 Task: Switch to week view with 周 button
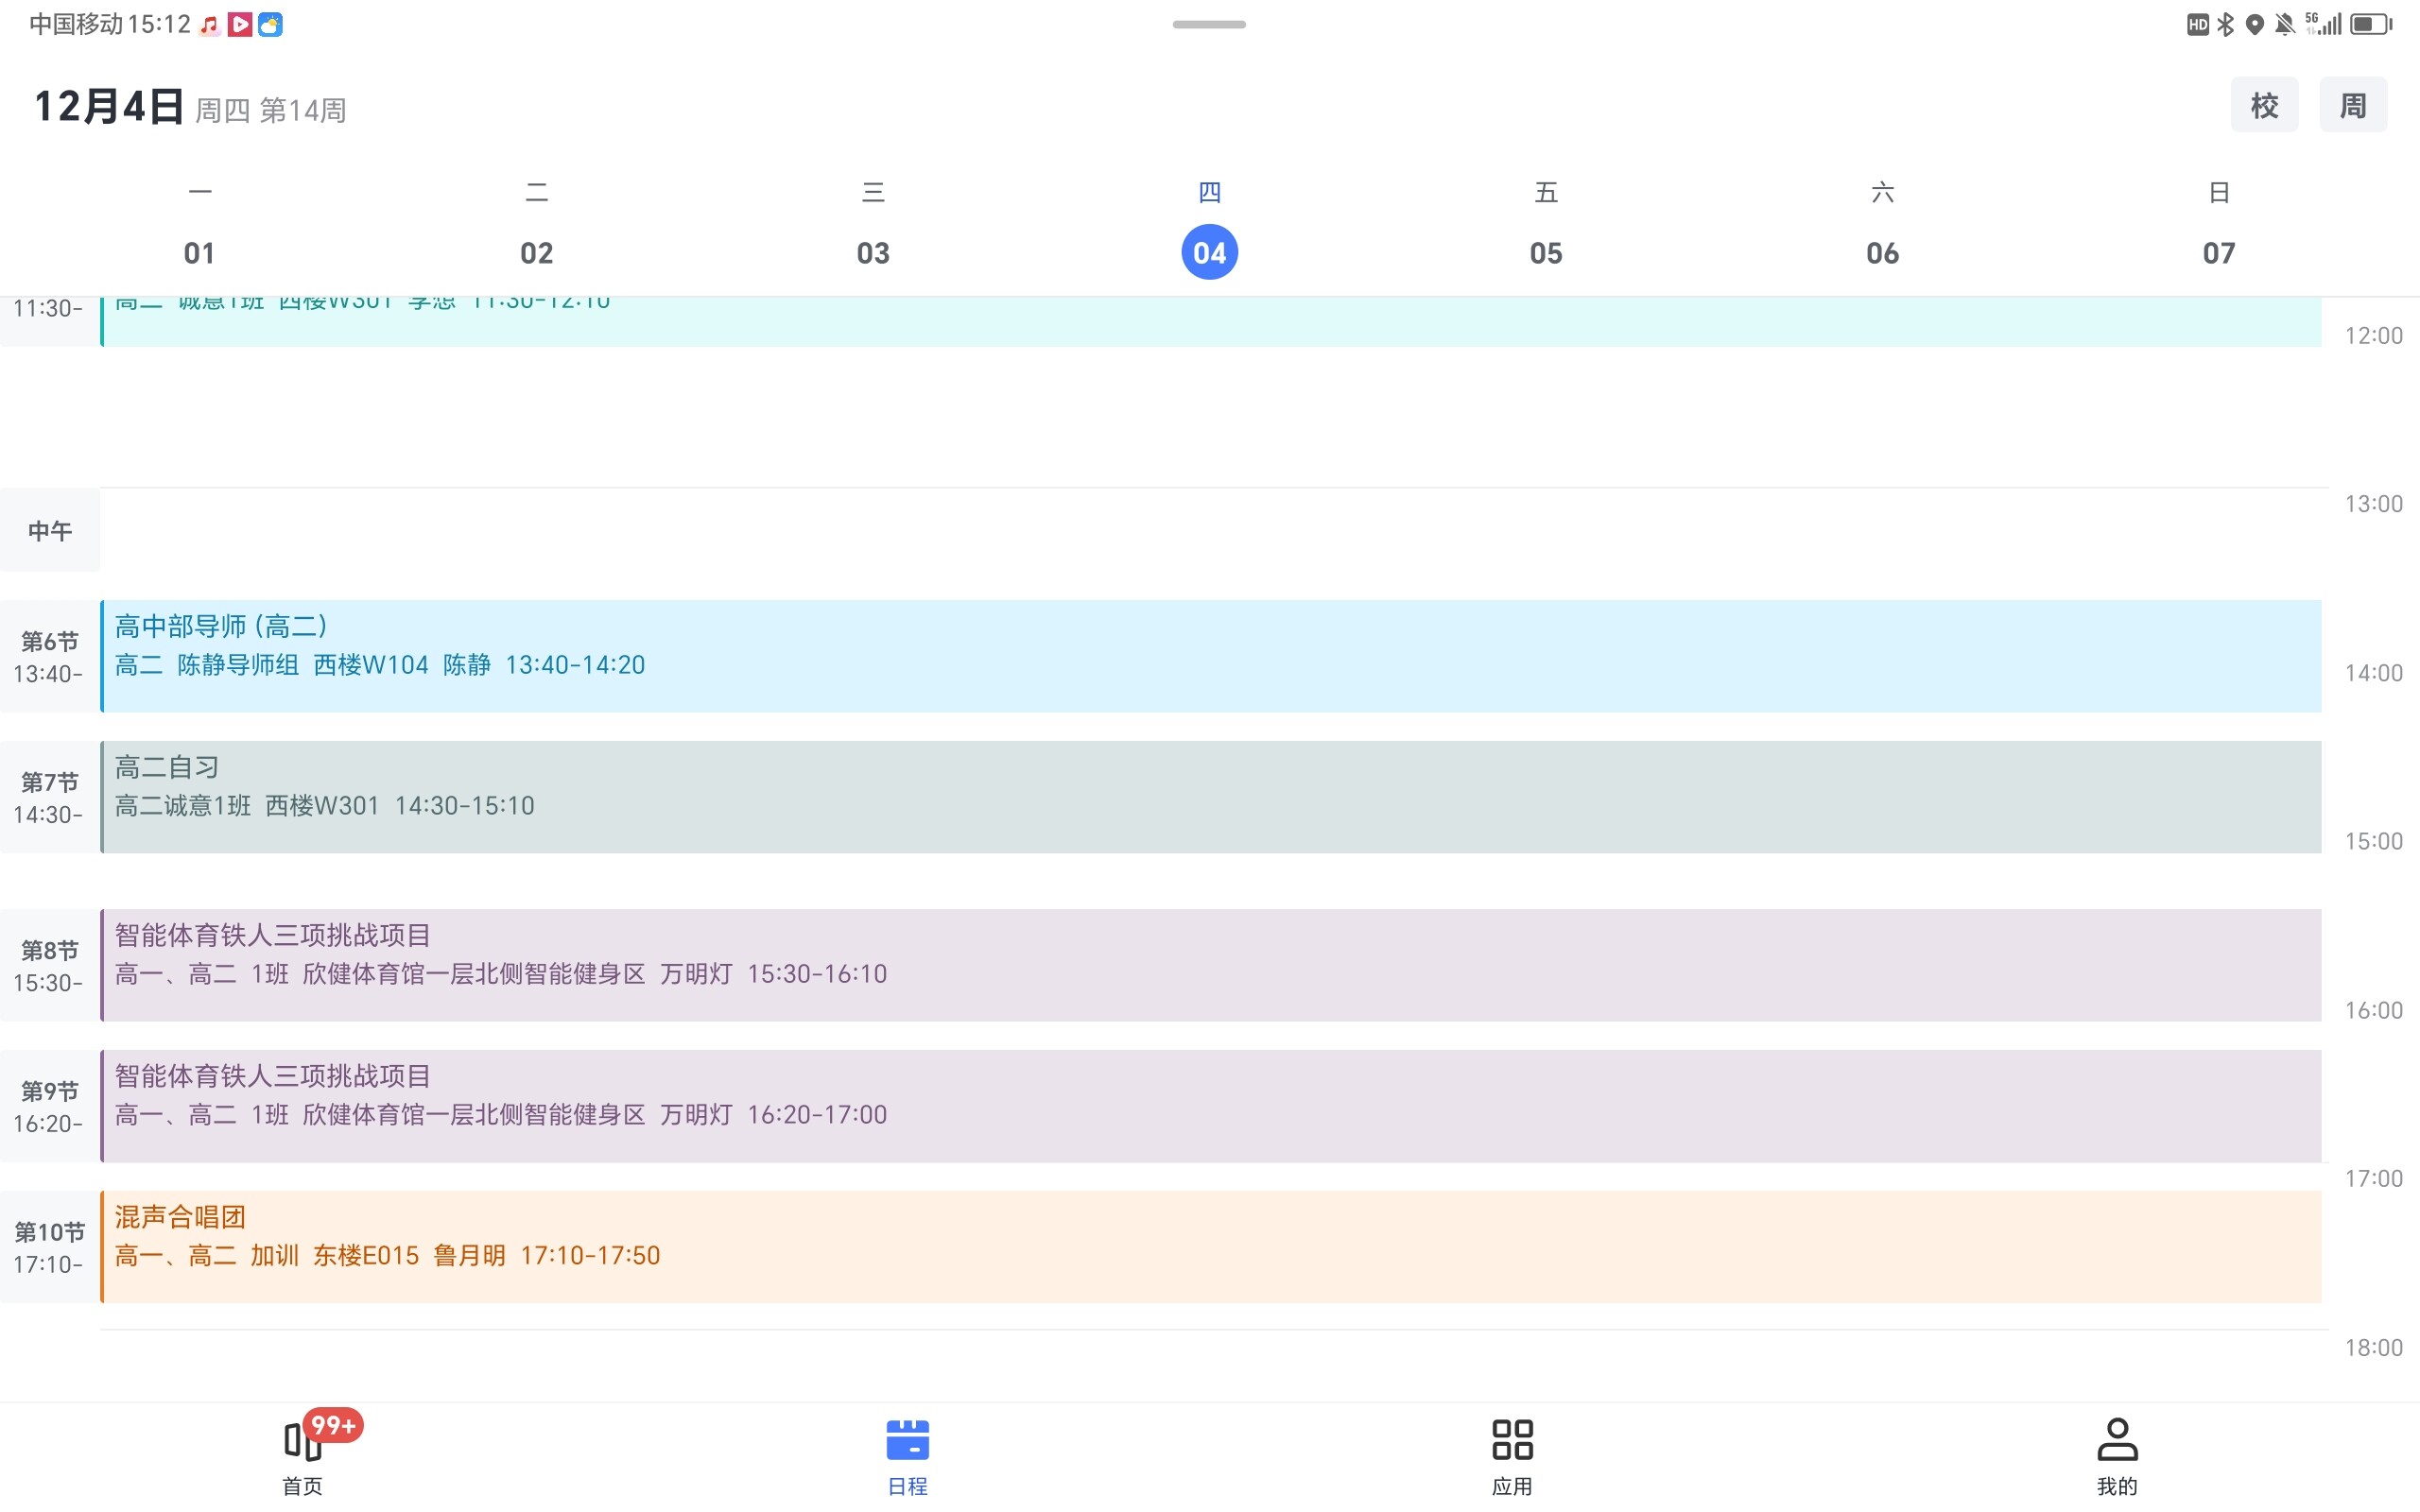(x=2352, y=105)
